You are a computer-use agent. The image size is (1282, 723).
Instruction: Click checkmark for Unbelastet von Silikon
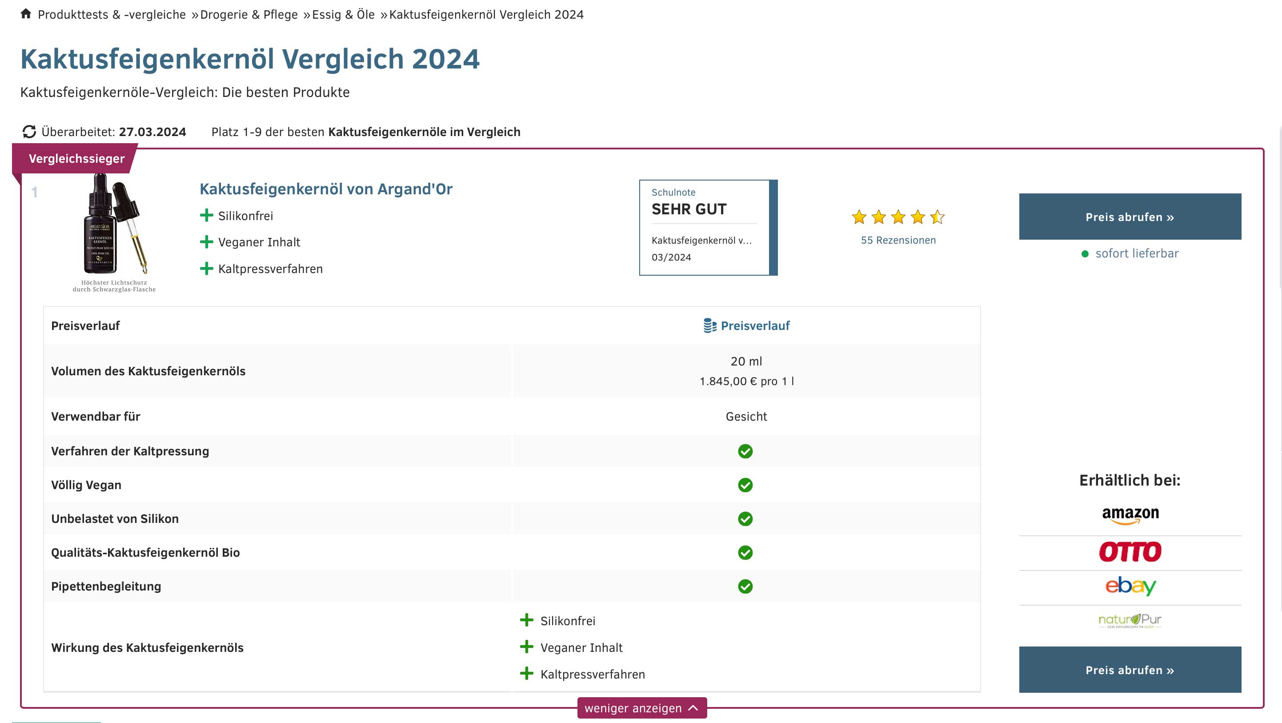[745, 519]
